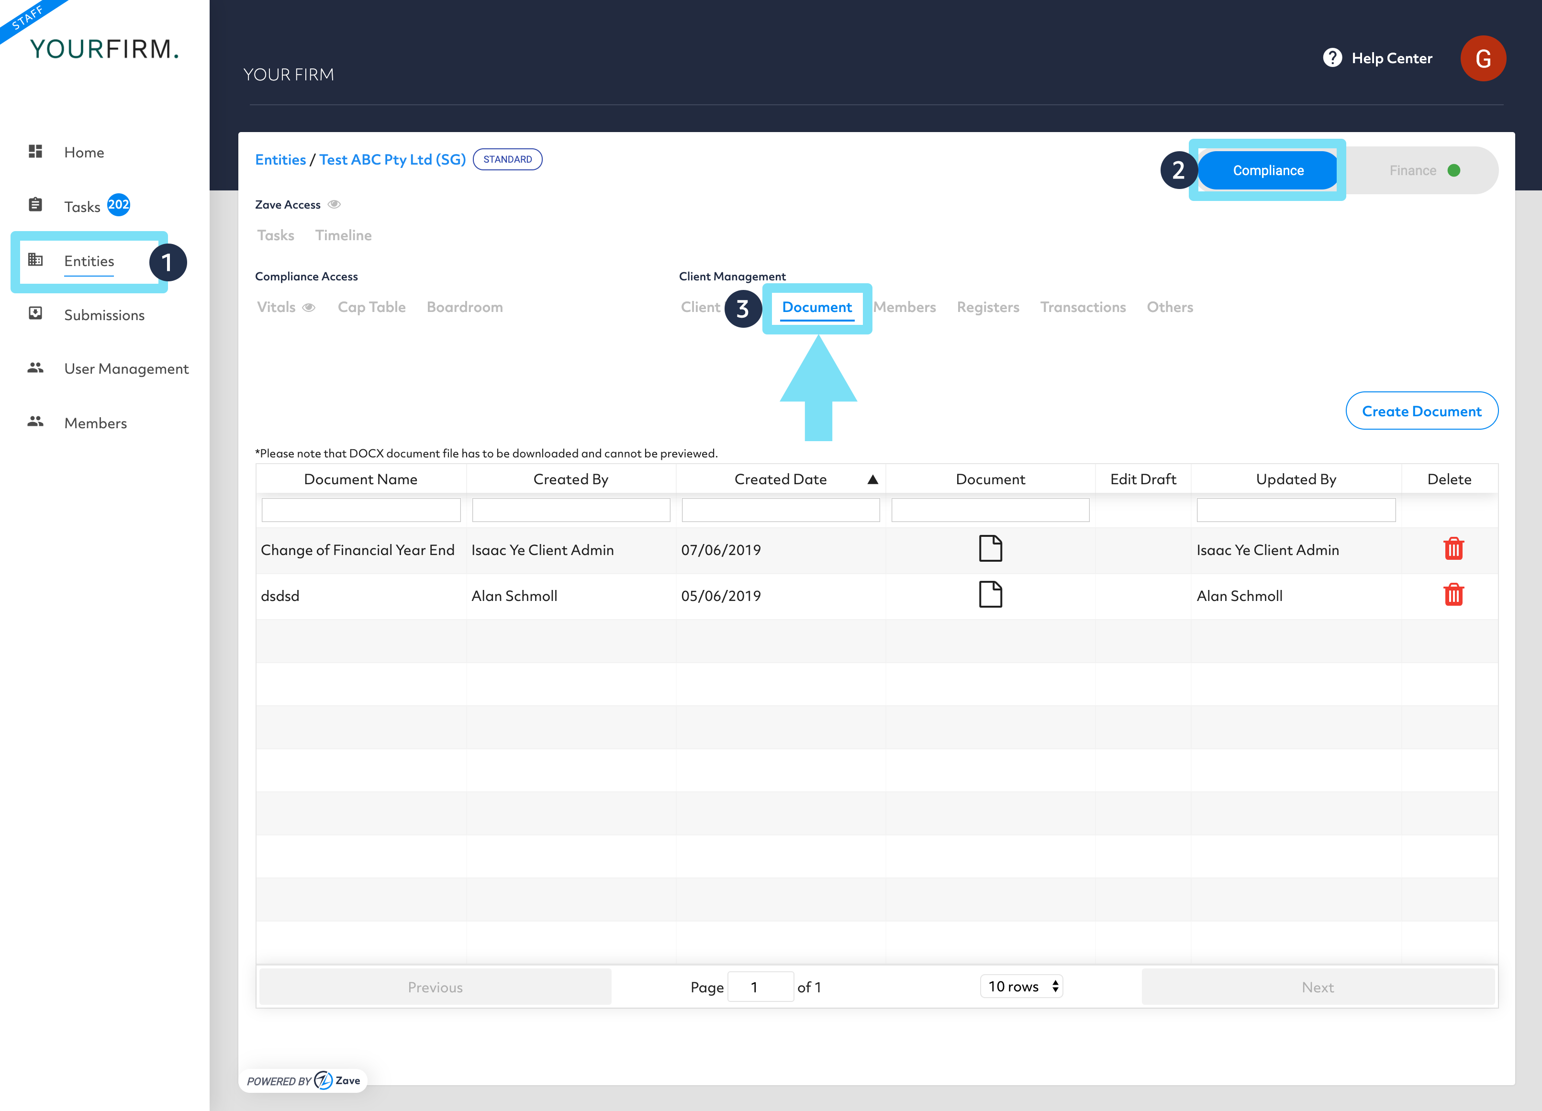
Task: Open the Cap Table tab
Action: pos(371,307)
